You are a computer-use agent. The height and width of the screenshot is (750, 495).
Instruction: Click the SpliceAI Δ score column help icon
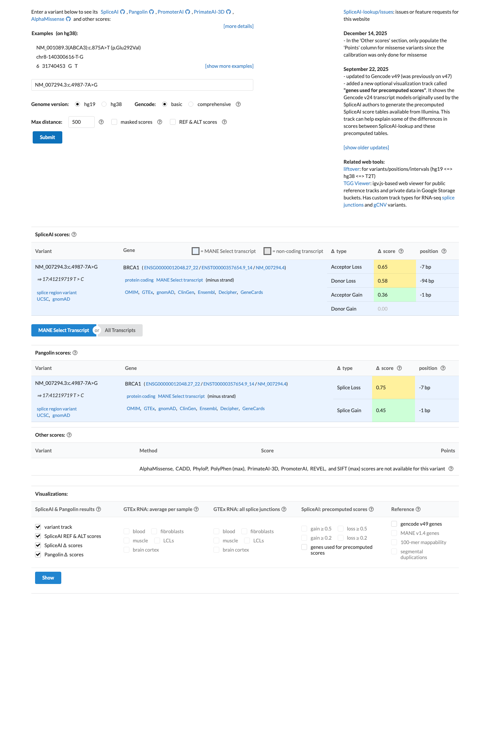point(401,251)
